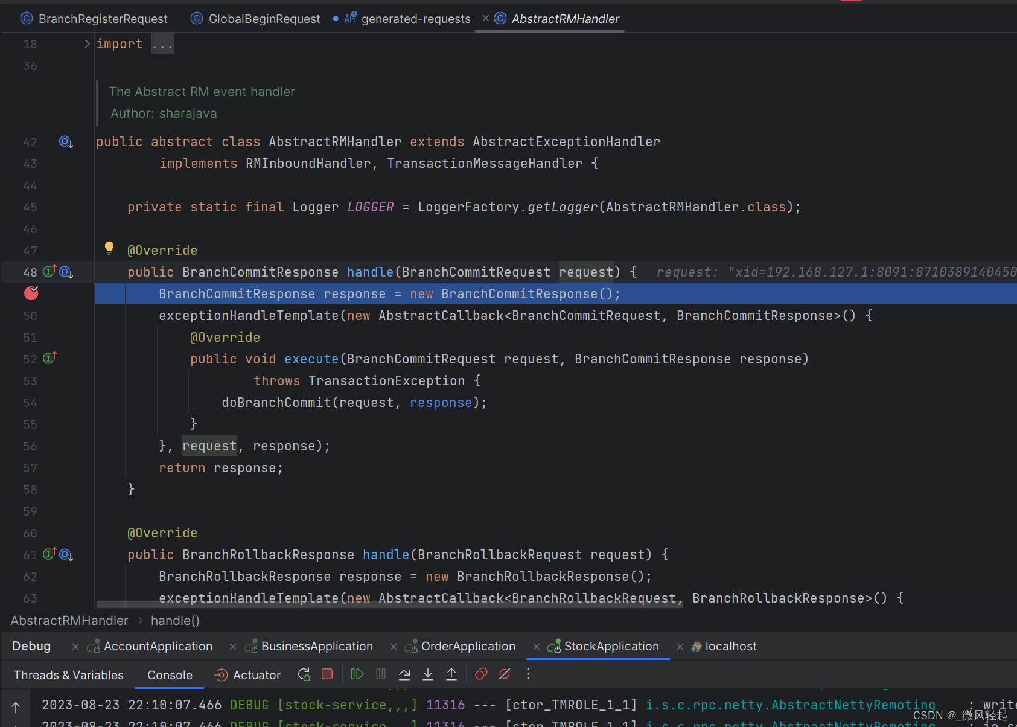Click the Step Into debugger icon

[x=428, y=674]
